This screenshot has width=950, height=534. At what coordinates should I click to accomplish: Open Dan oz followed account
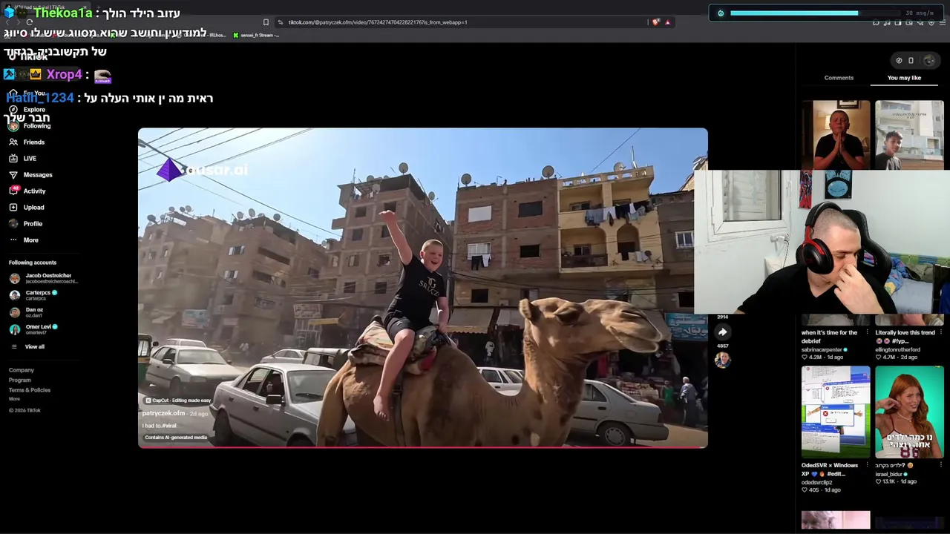pos(27,312)
